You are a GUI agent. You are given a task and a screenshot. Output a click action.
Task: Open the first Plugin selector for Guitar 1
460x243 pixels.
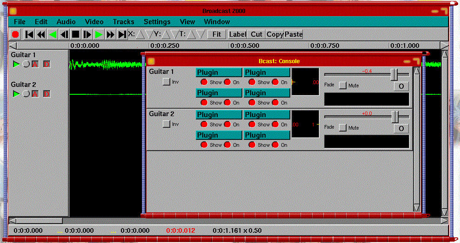coord(219,72)
